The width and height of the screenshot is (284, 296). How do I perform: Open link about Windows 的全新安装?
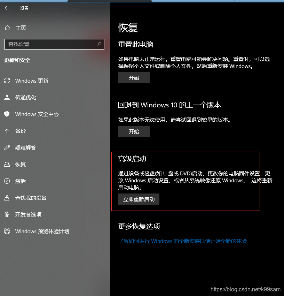tap(182, 241)
